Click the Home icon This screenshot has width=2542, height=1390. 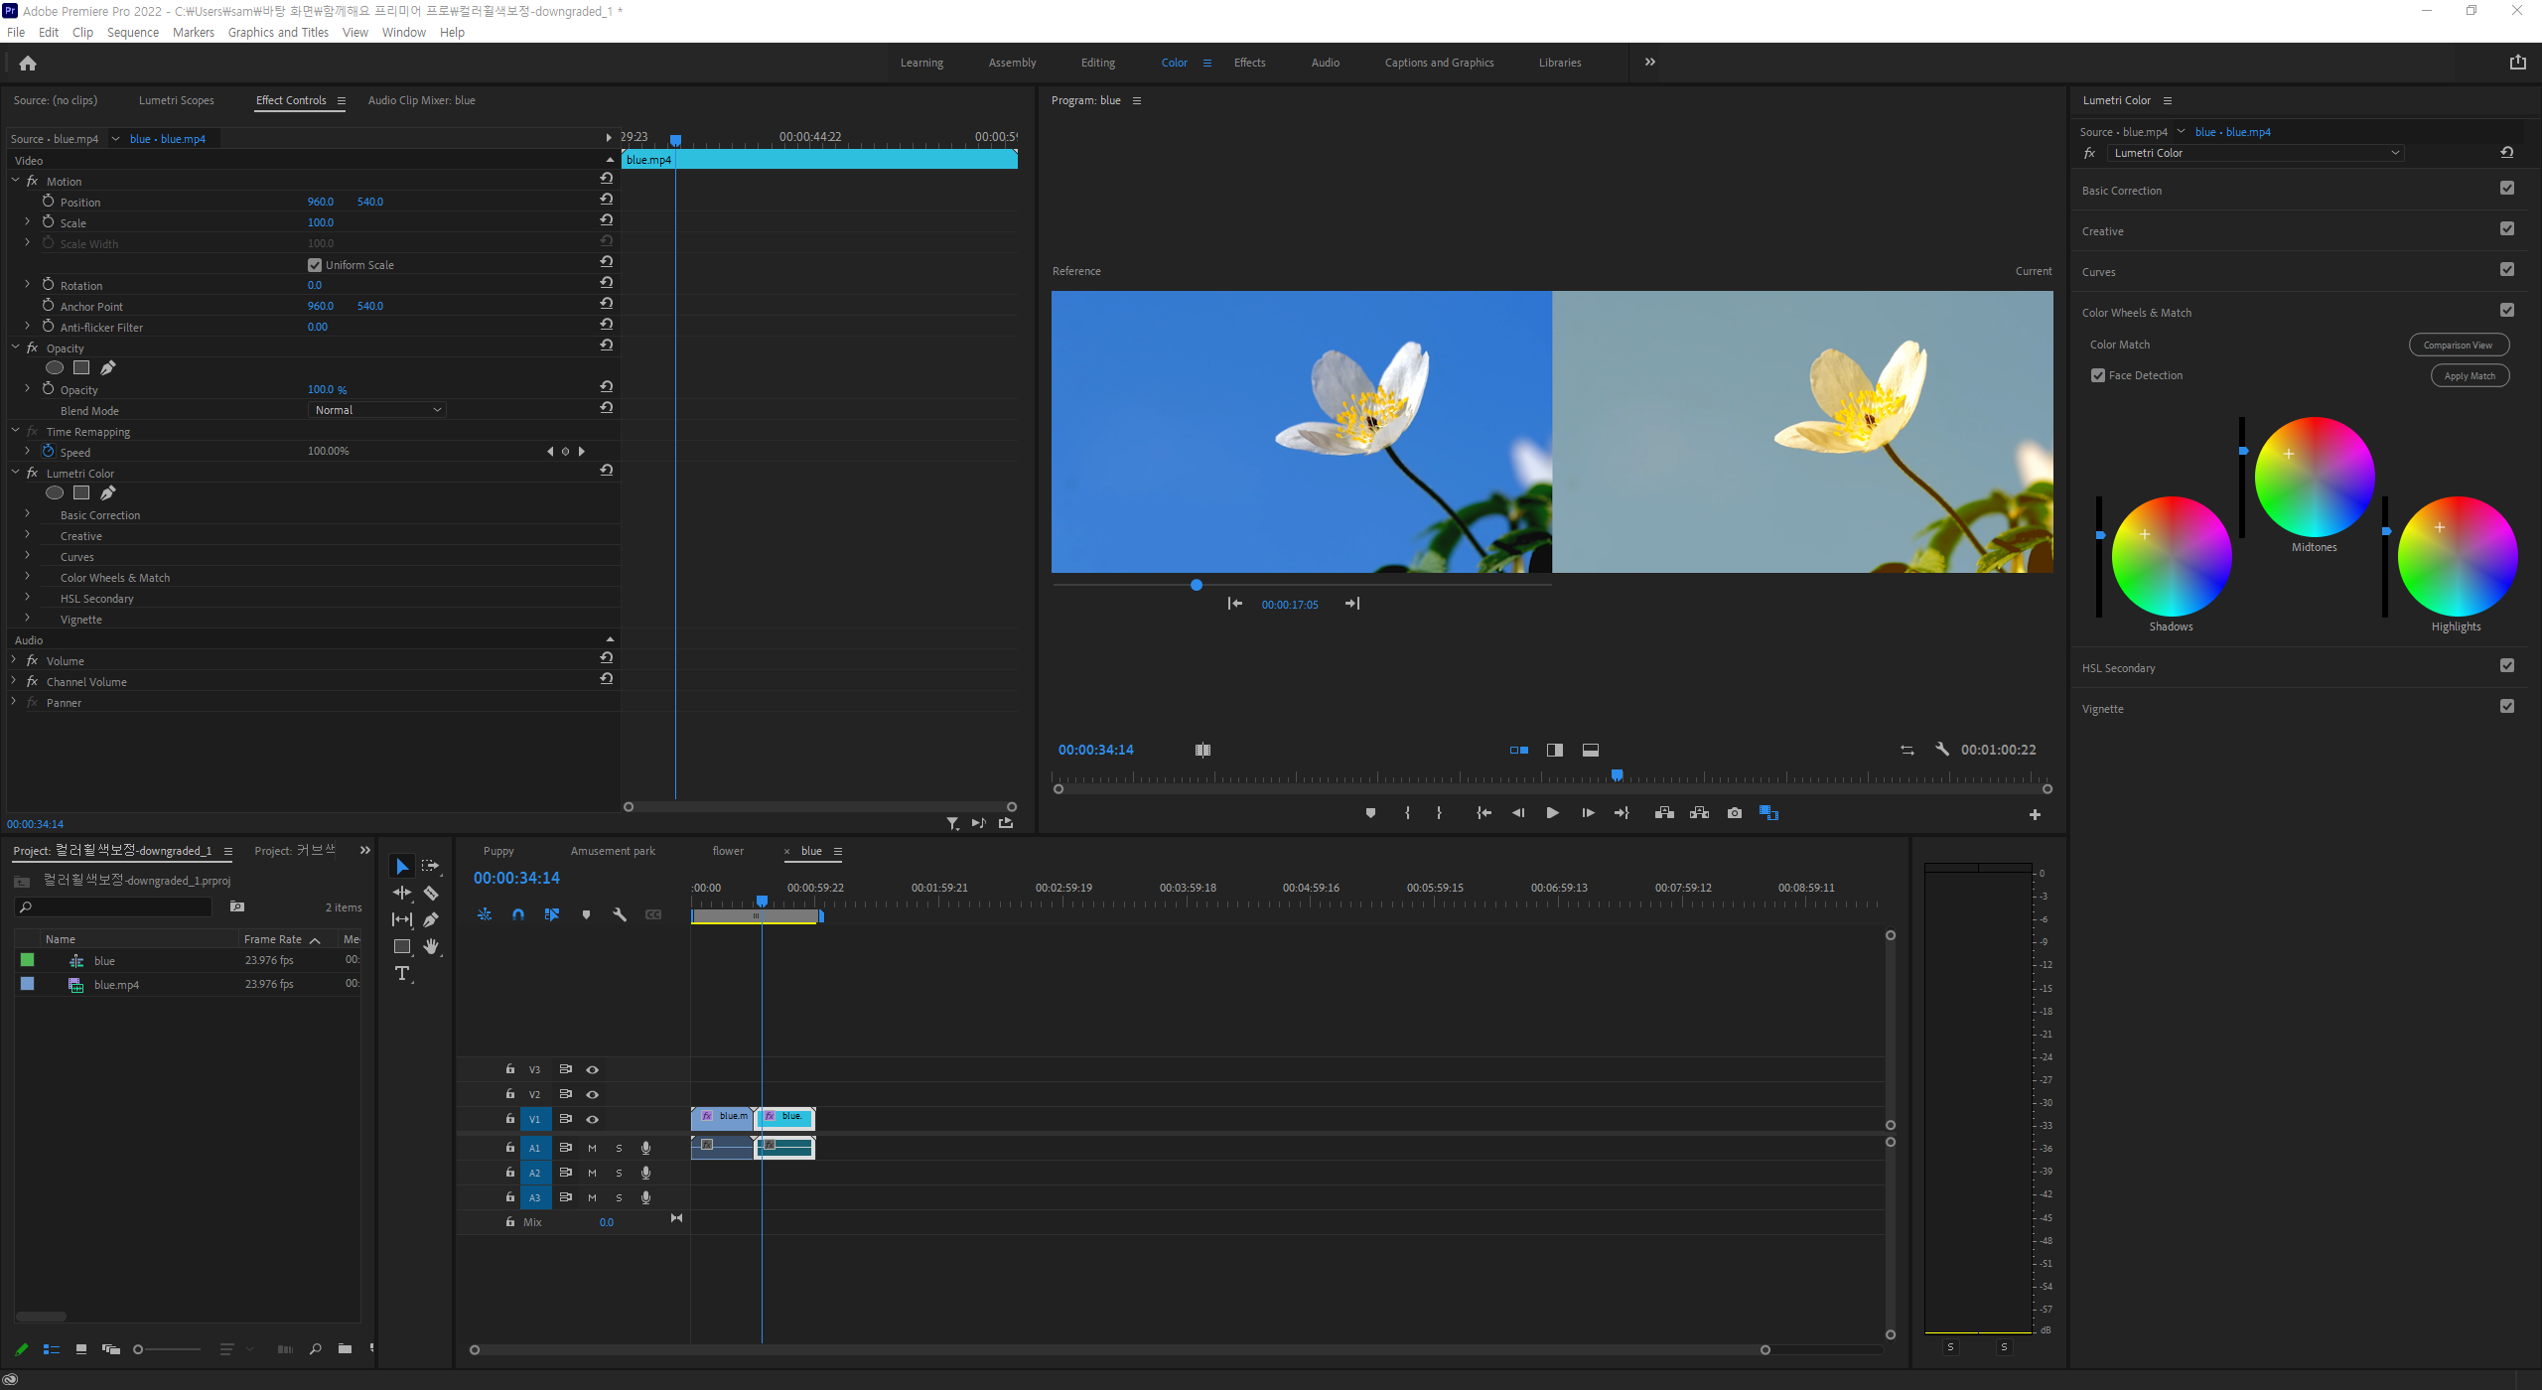pos(28,64)
